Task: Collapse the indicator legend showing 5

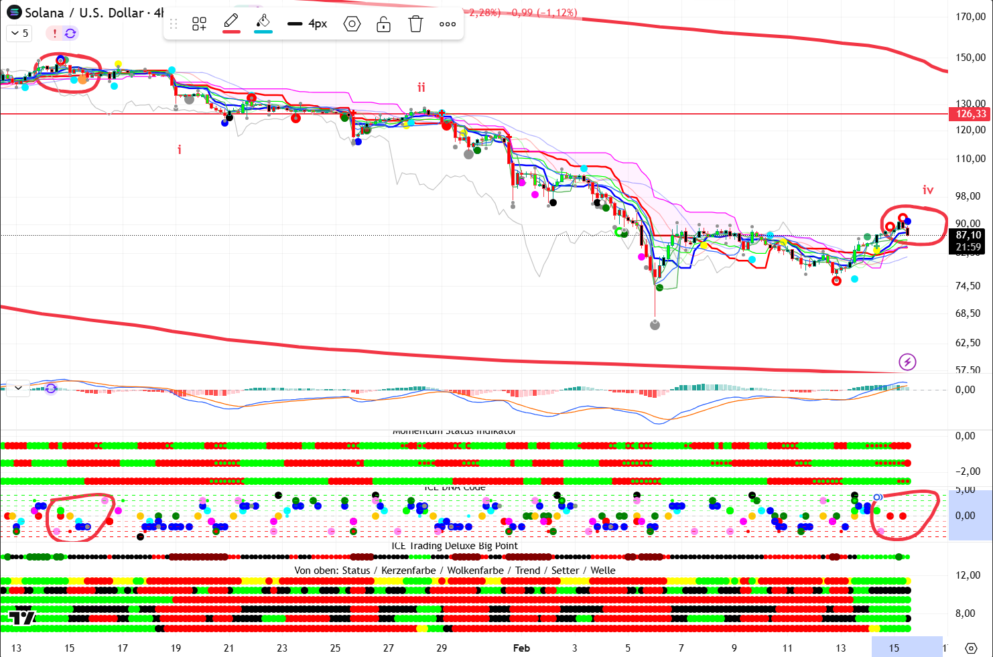Action: 19,33
